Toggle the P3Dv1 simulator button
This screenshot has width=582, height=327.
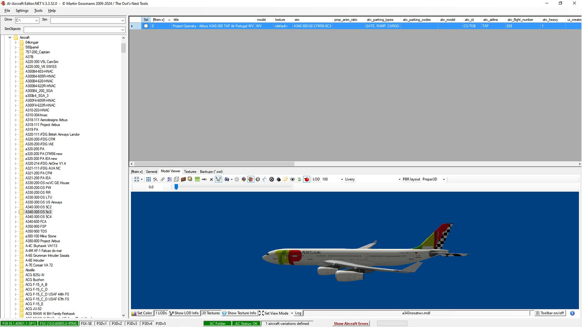pos(102,323)
